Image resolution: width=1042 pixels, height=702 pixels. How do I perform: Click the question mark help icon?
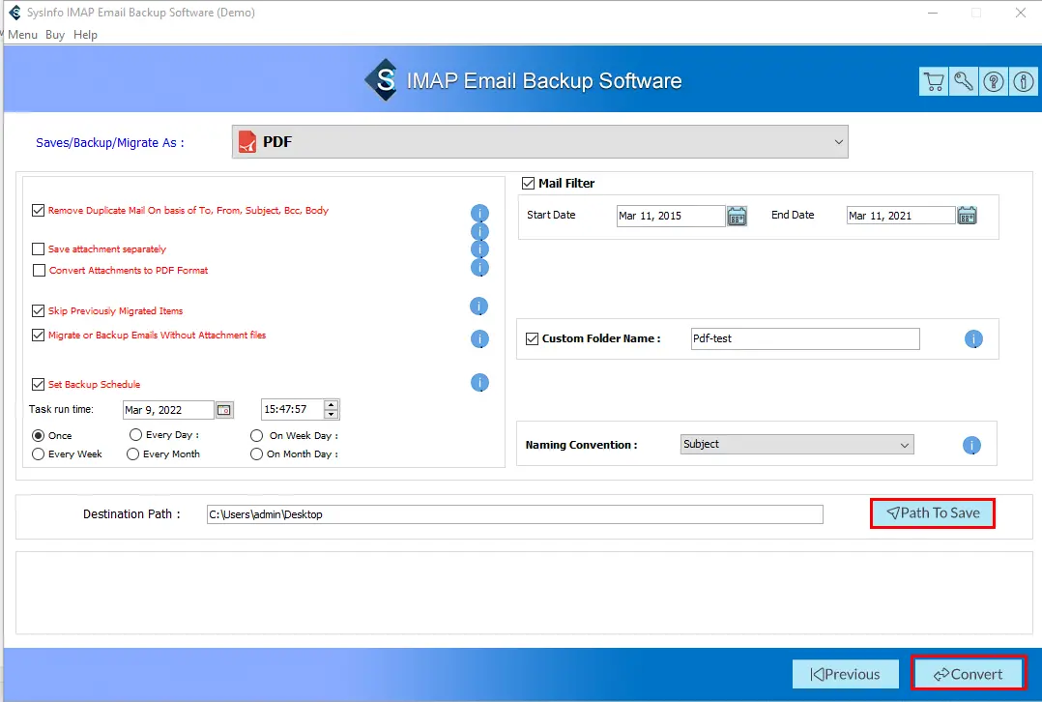tap(993, 82)
